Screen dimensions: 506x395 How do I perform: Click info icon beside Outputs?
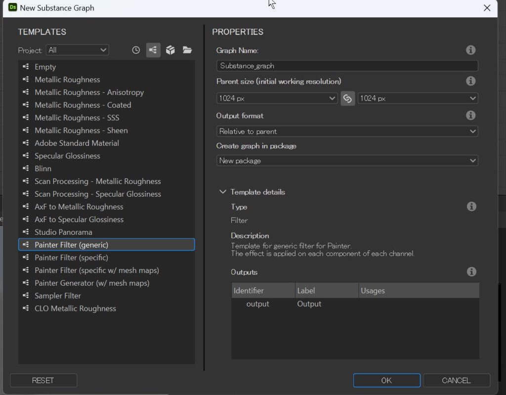point(471,271)
